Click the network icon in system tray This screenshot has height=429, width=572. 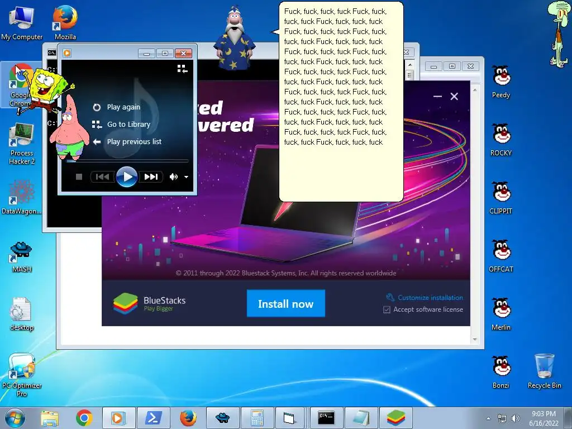point(502,418)
